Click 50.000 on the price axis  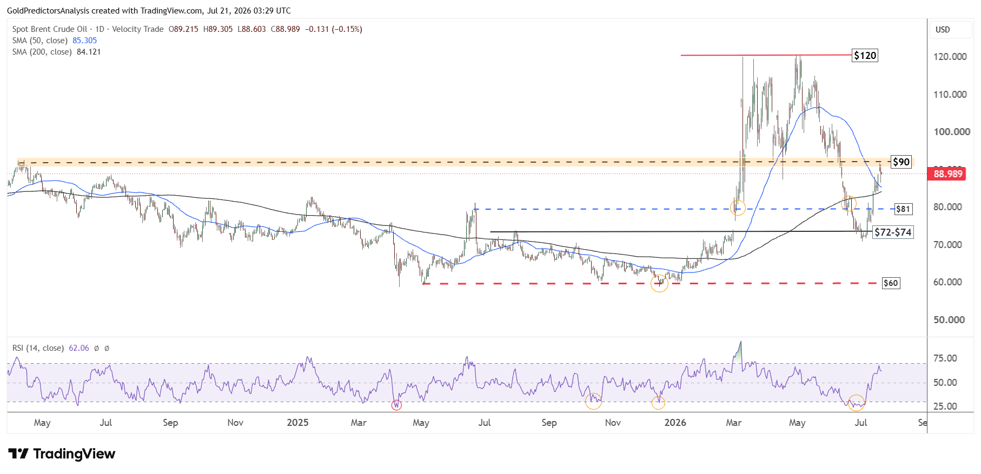pyautogui.click(x=949, y=320)
